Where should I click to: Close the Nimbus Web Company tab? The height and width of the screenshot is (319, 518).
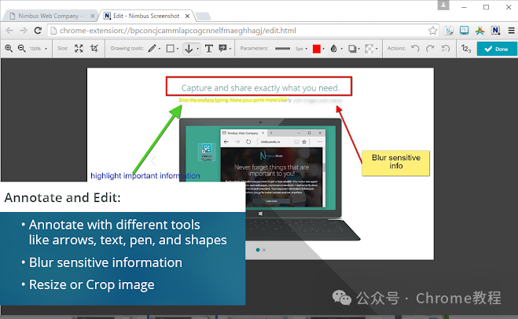click(93, 16)
